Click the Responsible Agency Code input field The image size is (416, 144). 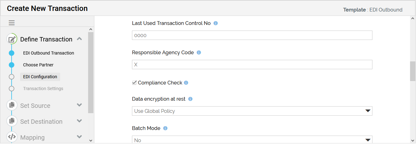pos(252,65)
